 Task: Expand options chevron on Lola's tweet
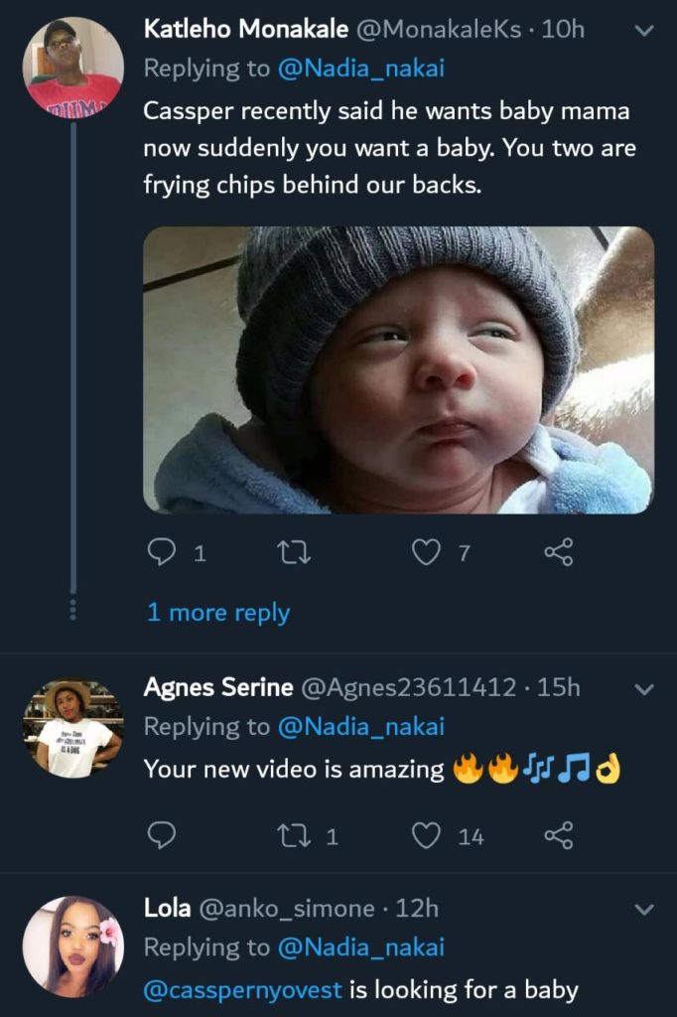(x=643, y=910)
